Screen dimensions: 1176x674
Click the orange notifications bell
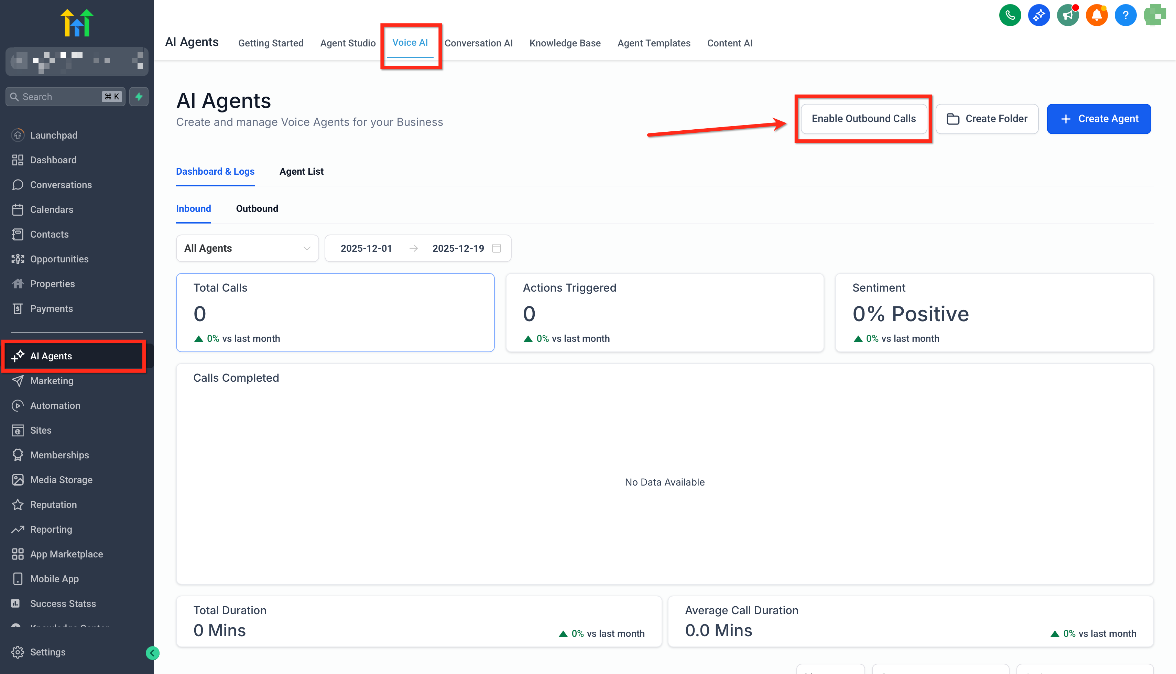coord(1097,15)
